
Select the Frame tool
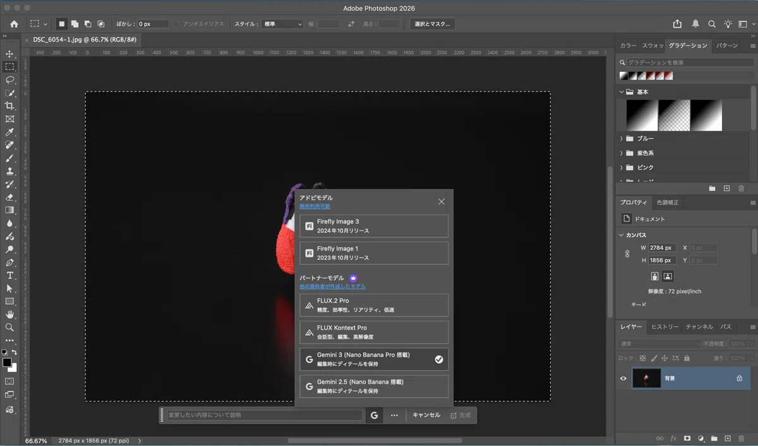coord(9,119)
